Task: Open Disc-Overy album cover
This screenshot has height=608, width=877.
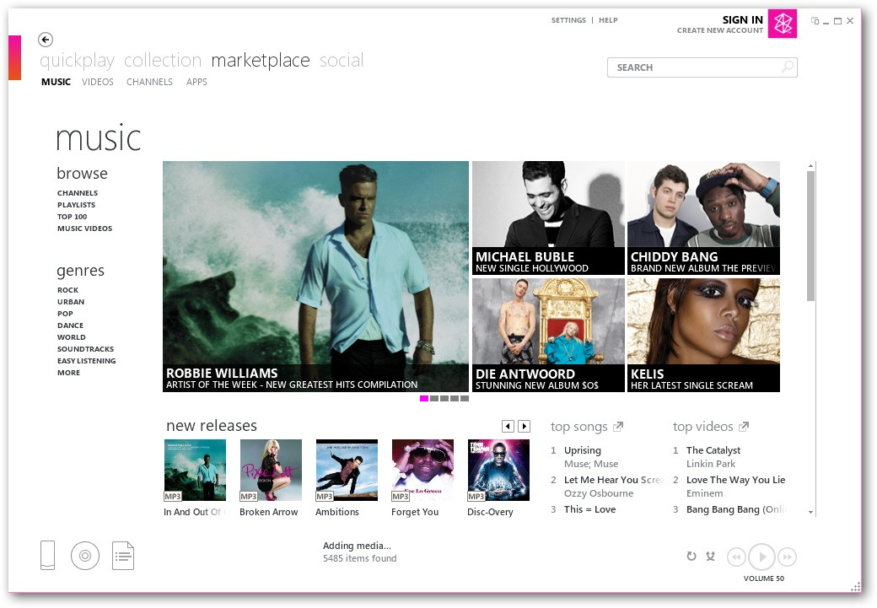Action: tap(498, 470)
